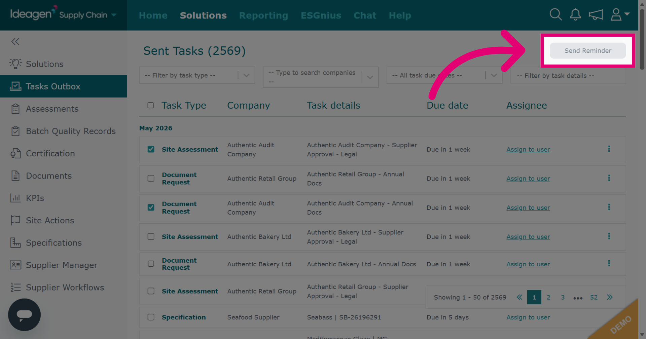Click the Site Actions flag icon

point(15,220)
